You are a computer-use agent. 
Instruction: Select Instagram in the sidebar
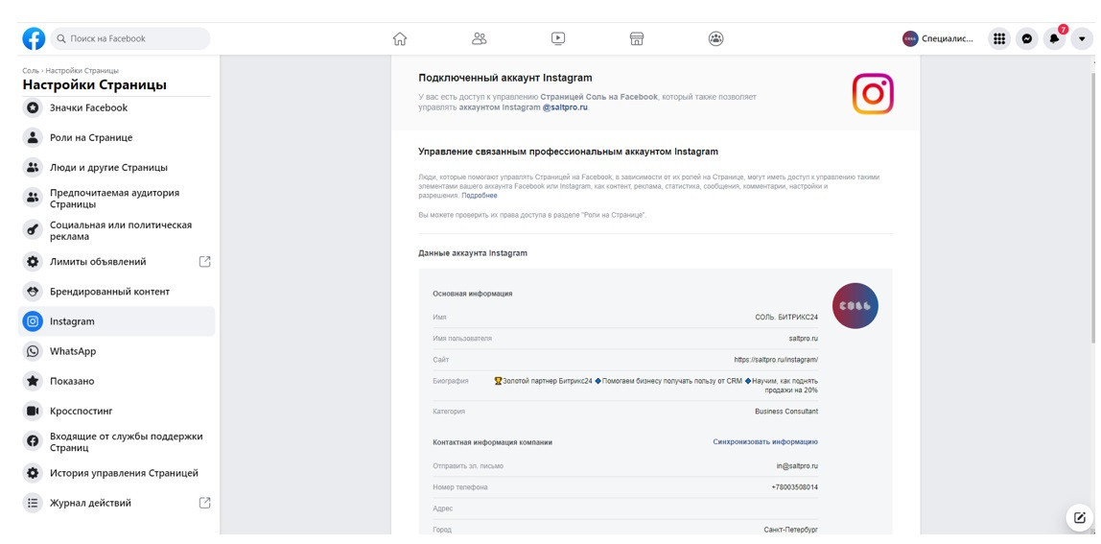[x=117, y=321]
